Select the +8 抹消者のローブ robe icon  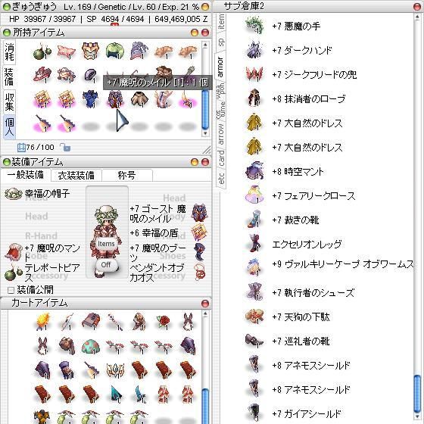254,98
